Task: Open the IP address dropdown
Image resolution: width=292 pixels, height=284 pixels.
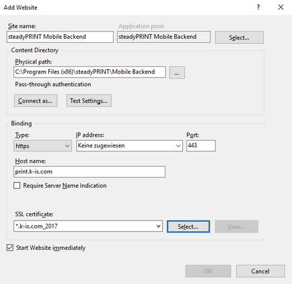Action: click(x=129, y=146)
